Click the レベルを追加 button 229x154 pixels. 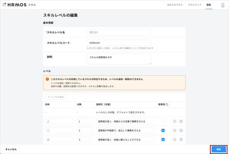click(x=56, y=97)
